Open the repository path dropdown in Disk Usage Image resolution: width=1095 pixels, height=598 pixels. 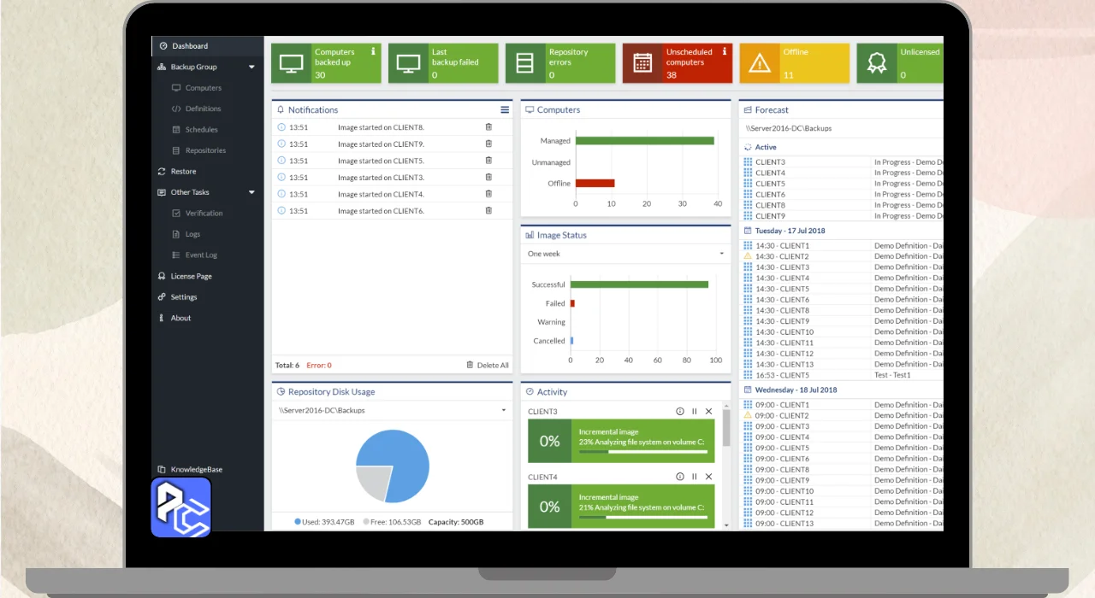[392, 411]
